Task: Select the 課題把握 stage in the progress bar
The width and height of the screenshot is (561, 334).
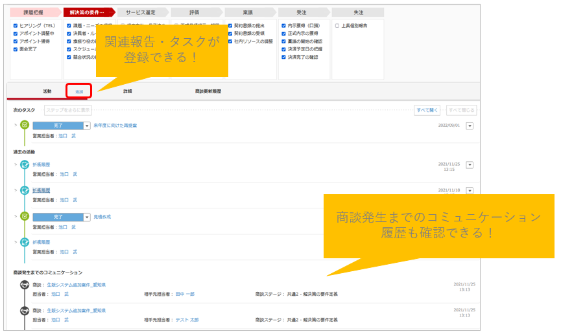Action: point(35,12)
